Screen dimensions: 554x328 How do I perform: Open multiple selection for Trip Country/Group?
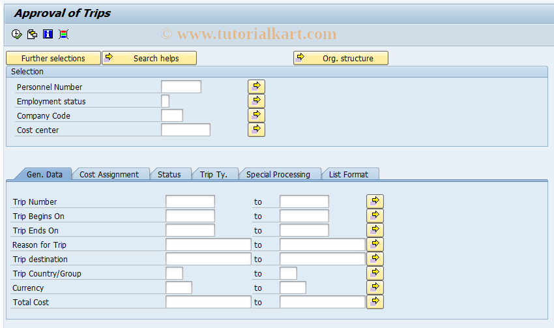tap(375, 273)
